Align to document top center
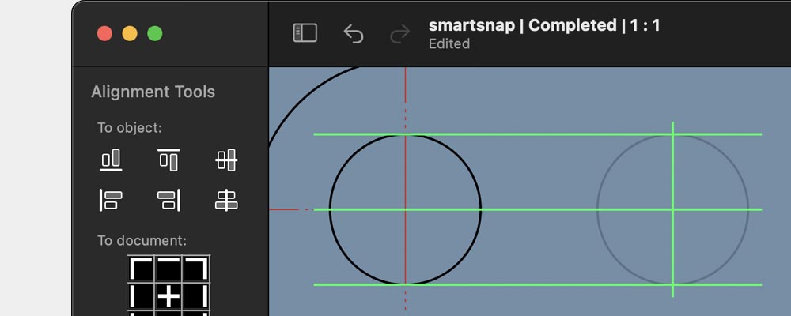This screenshot has height=316, width=791. (x=168, y=269)
